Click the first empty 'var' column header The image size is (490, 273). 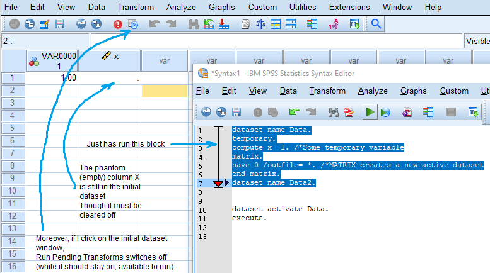[x=165, y=61]
